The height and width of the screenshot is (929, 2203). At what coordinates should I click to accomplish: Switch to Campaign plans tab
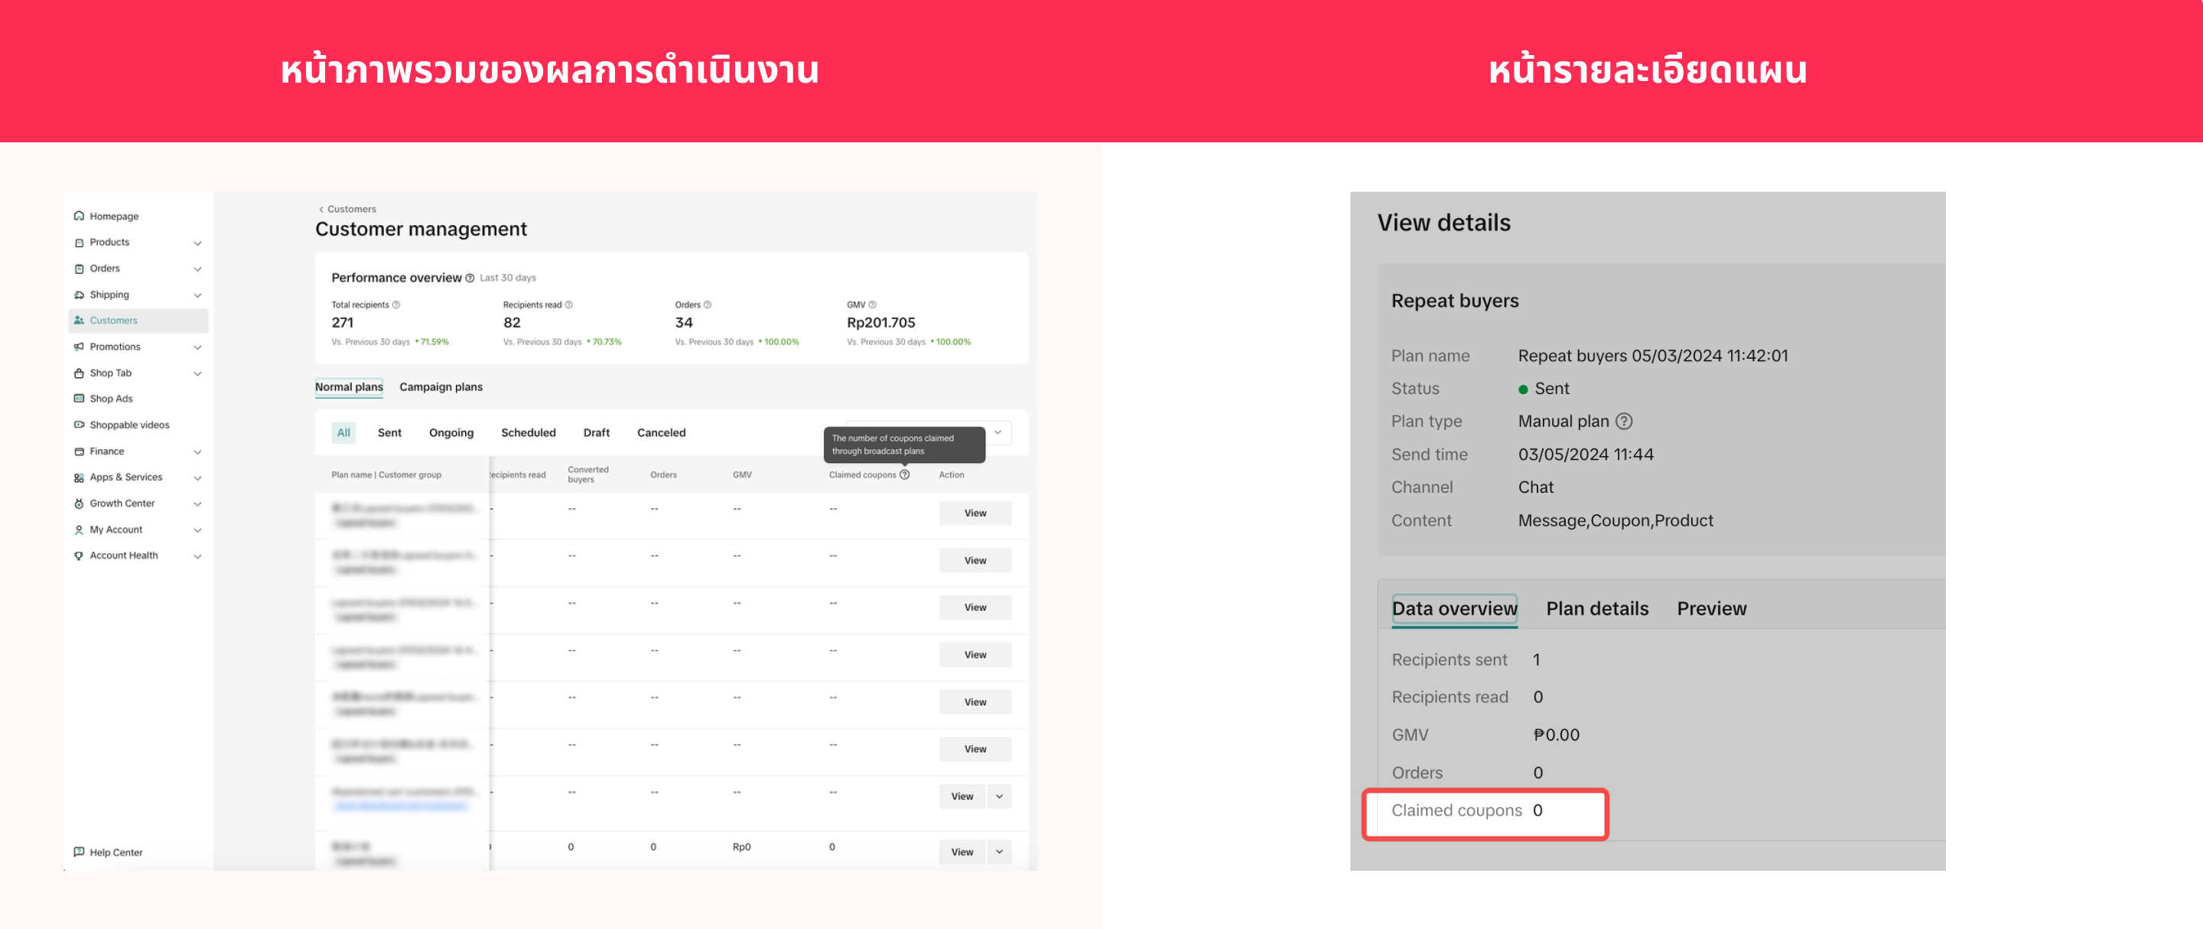click(x=441, y=387)
